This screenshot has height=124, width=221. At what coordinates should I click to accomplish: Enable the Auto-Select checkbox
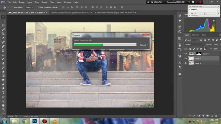pos(12,7)
